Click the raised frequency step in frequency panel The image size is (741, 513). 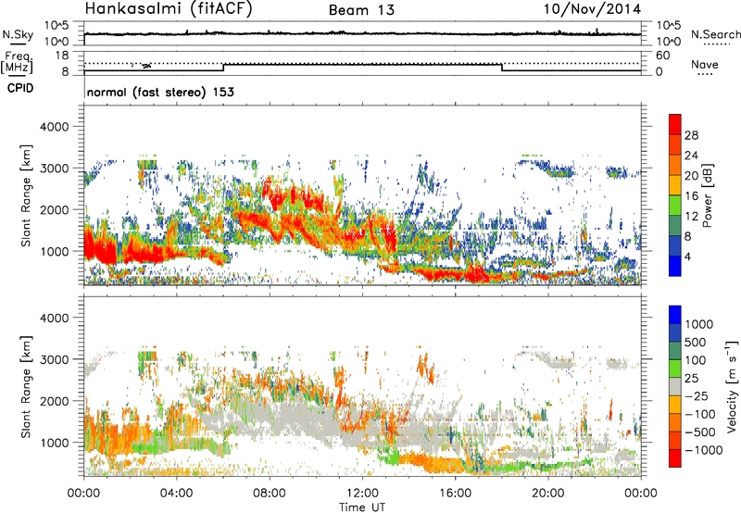click(362, 64)
